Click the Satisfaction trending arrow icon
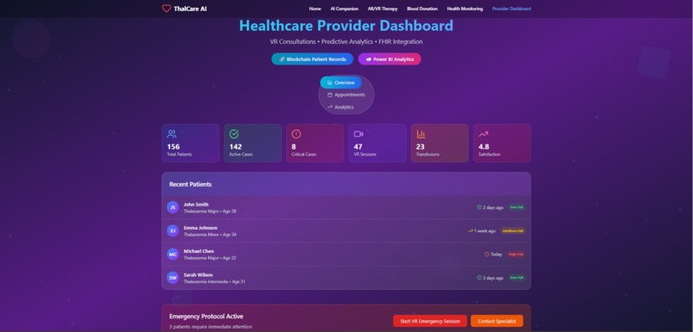The image size is (693, 332). 483,134
